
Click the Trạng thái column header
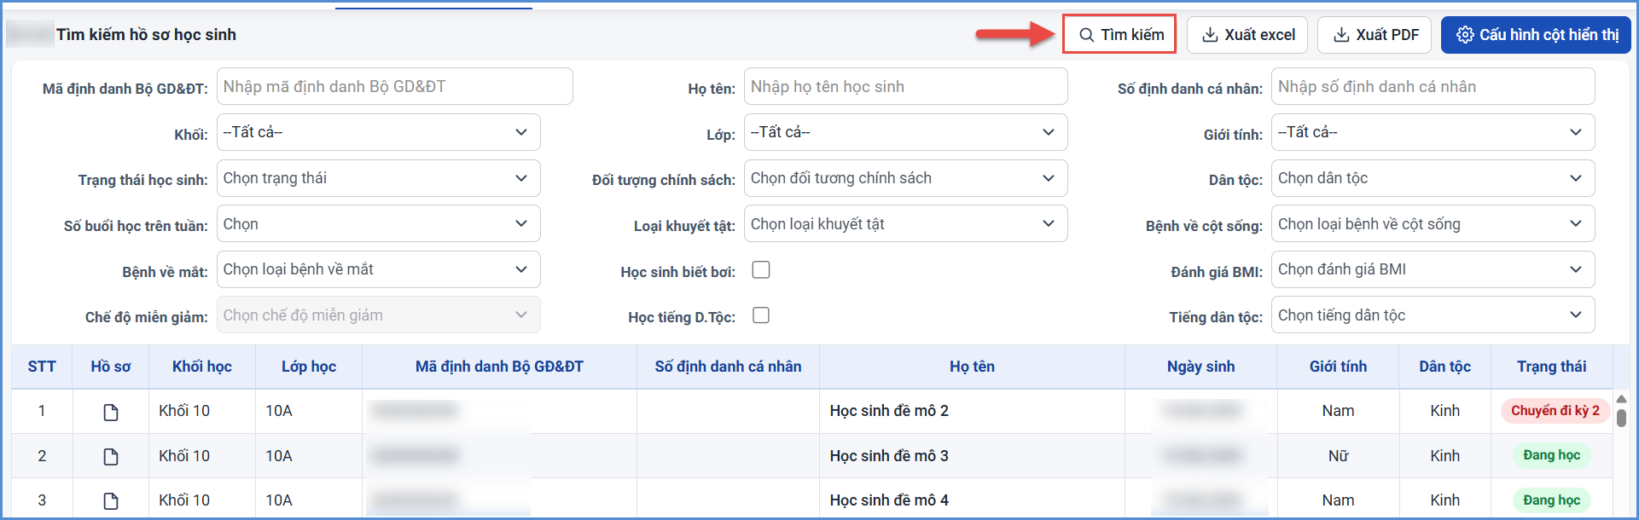click(x=1551, y=367)
